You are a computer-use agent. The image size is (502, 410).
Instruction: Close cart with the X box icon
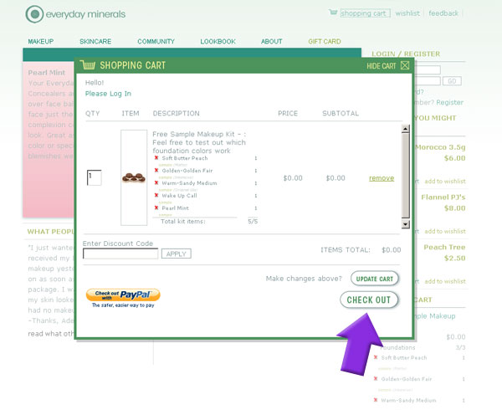(x=405, y=65)
